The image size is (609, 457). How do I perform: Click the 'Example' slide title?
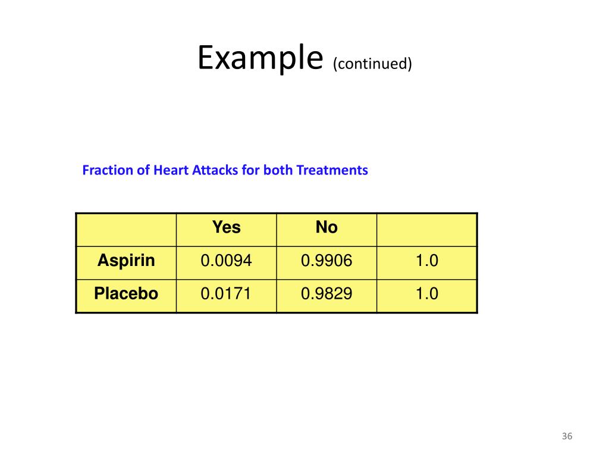click(260, 58)
